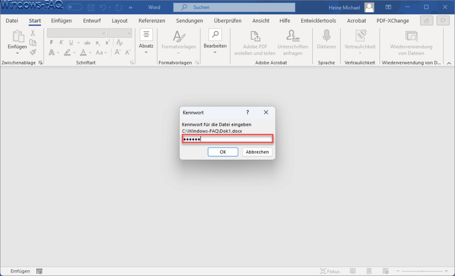This screenshot has height=276, width=455.
Task: Open underline style dropdown arrow
Action: click(78, 43)
